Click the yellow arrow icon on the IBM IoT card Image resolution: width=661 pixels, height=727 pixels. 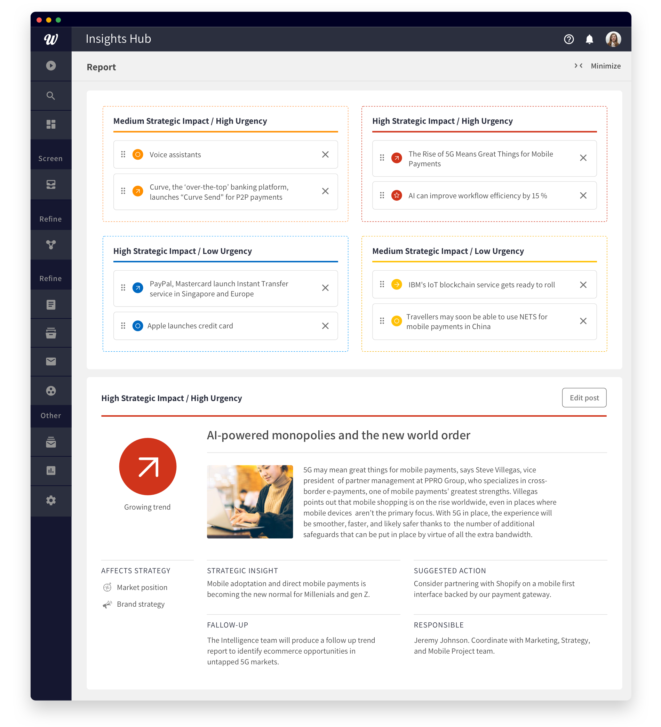(x=397, y=285)
